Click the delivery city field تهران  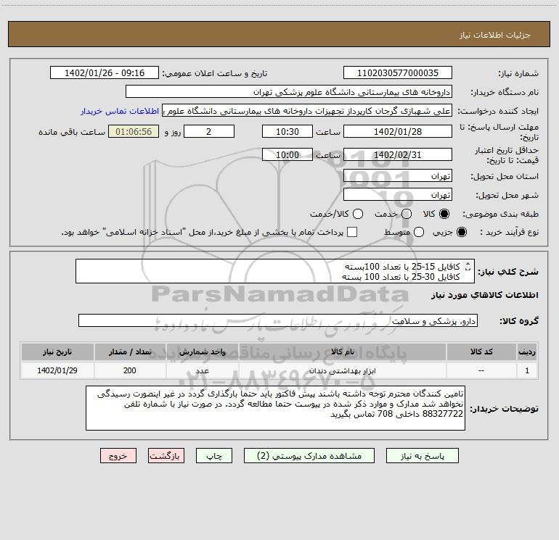[398, 195]
